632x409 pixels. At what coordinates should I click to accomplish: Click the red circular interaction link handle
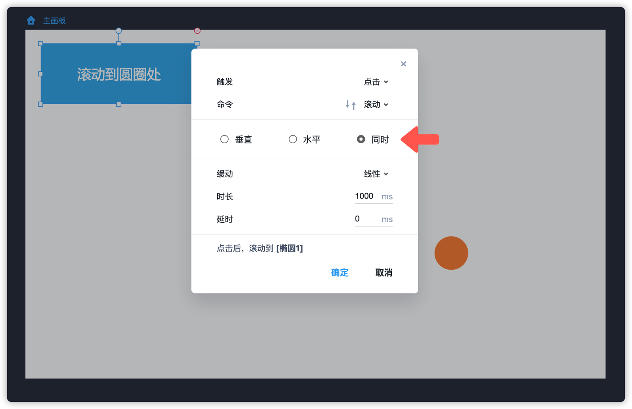pyautogui.click(x=197, y=31)
